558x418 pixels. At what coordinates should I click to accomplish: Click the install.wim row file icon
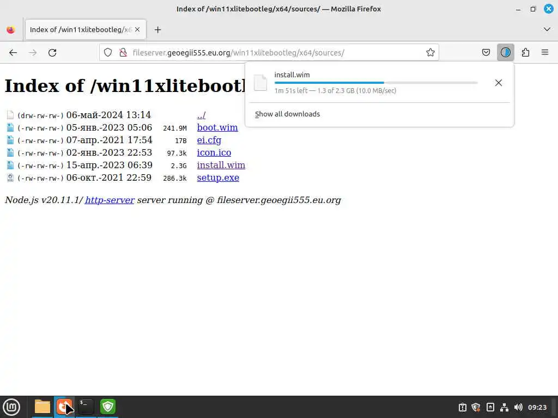tap(10, 165)
